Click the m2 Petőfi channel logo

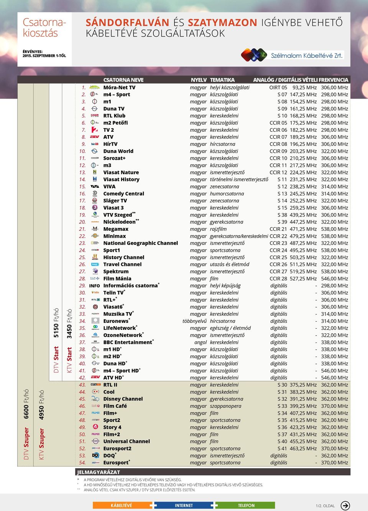(x=94, y=123)
